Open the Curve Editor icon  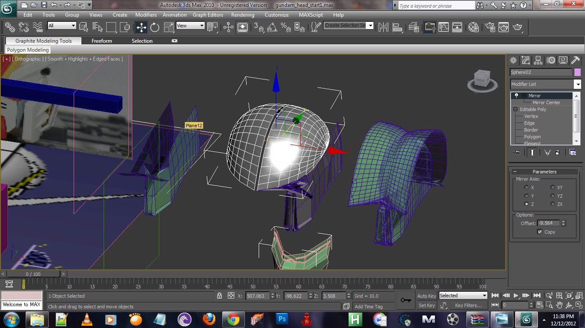pos(444,27)
